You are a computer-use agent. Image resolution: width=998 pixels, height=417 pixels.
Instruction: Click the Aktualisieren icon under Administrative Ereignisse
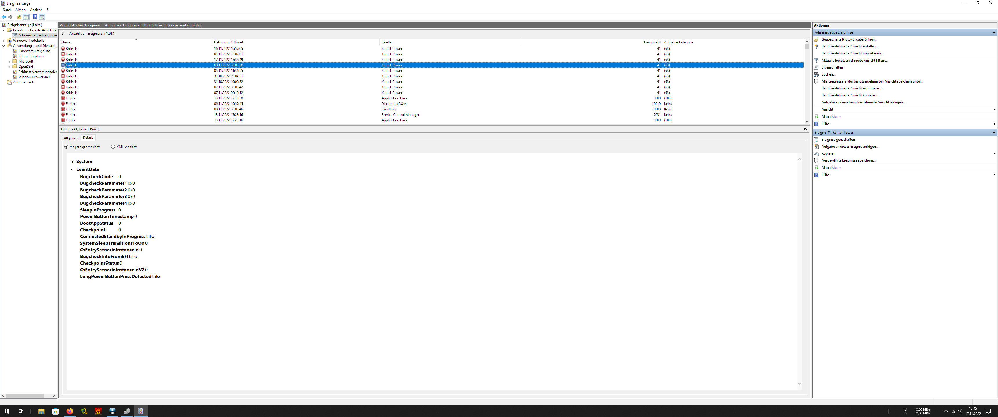[x=816, y=117]
